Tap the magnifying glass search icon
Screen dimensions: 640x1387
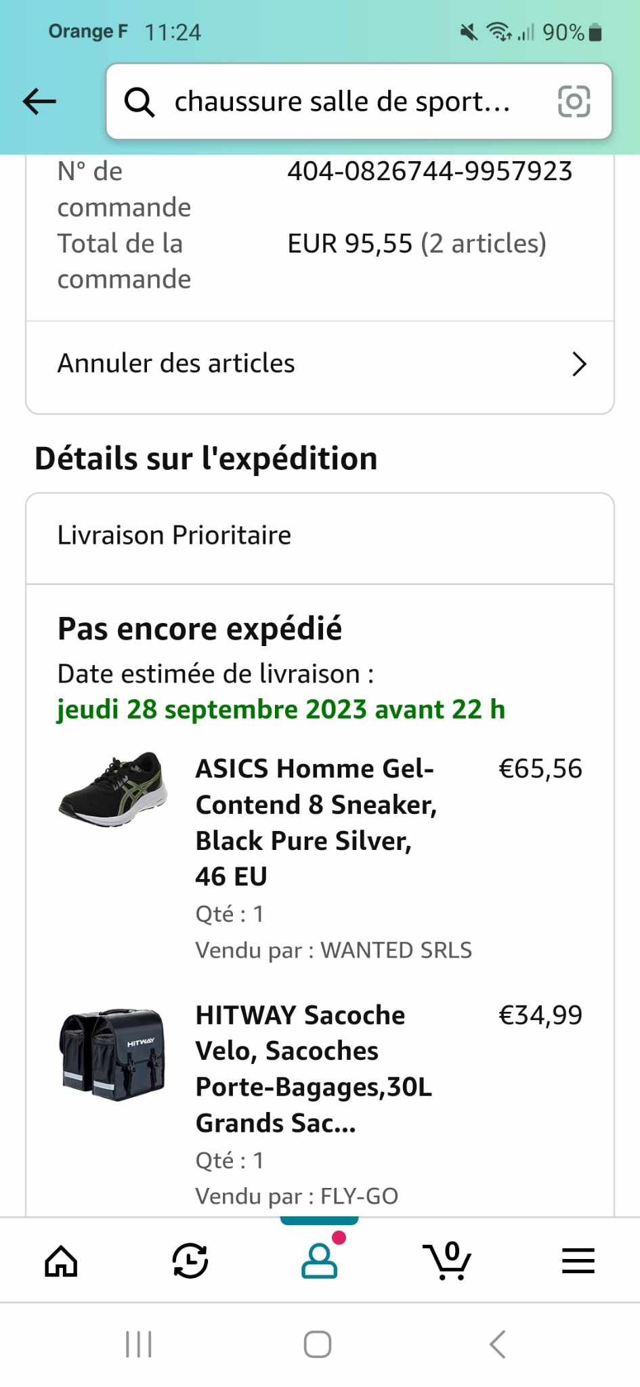pos(140,102)
